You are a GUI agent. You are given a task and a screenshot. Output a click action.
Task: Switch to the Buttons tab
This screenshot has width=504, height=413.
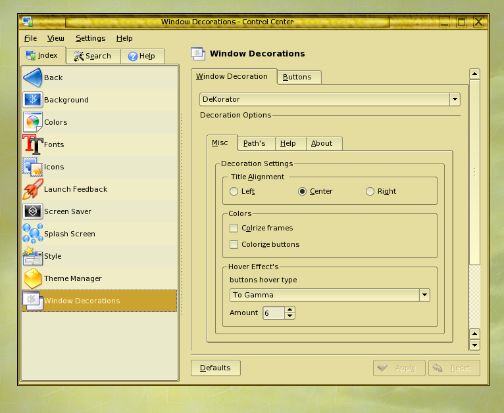[299, 77]
